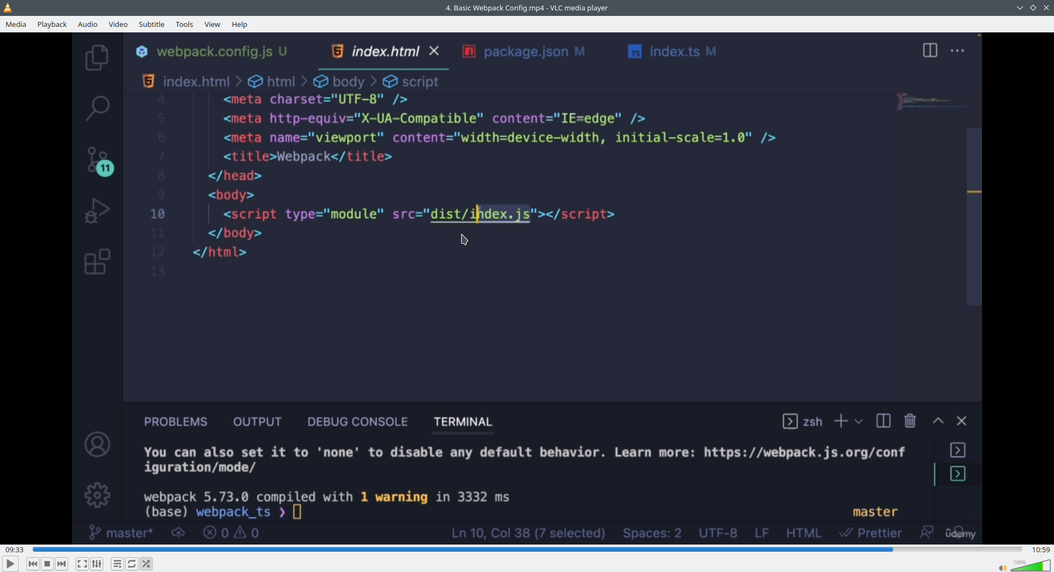
Task: Show the VLC playlist icon
Action: [x=117, y=564]
